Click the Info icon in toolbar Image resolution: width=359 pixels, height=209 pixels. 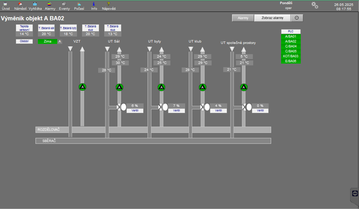pyautogui.click(x=94, y=4)
